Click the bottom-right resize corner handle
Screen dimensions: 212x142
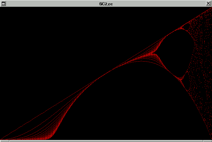(x=208, y=141)
